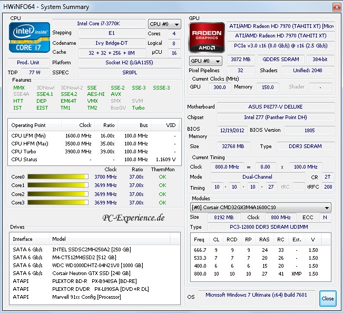Click the module ECC value N
This screenshot has height=313, width=343.
[x=325, y=218]
